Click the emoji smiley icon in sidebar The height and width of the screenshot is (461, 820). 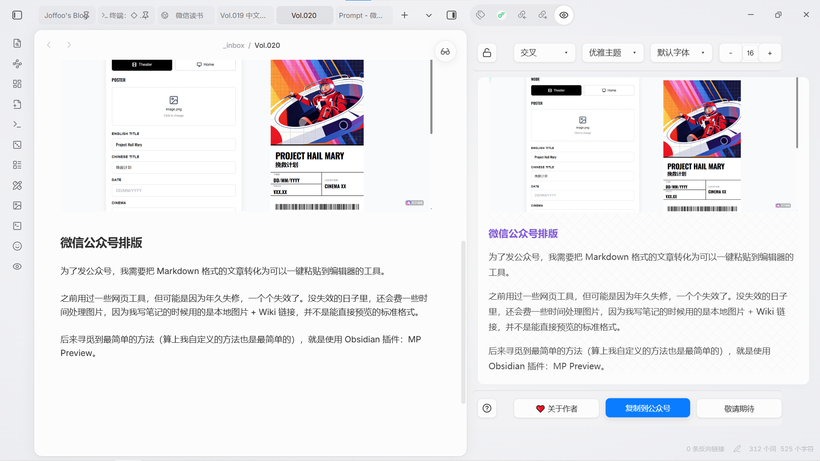click(x=17, y=246)
